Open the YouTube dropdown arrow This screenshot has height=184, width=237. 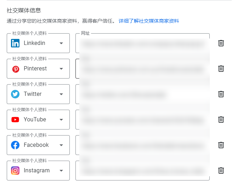click(61, 120)
